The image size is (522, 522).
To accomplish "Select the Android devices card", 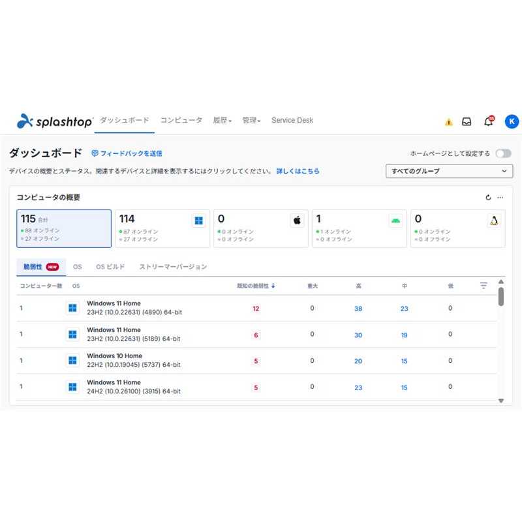I will click(x=359, y=228).
